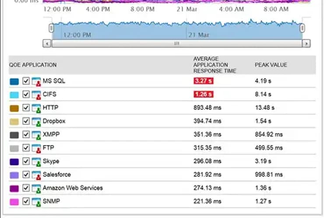Click the CIFS light blue color swatch
327x218 pixels.
pos(14,95)
